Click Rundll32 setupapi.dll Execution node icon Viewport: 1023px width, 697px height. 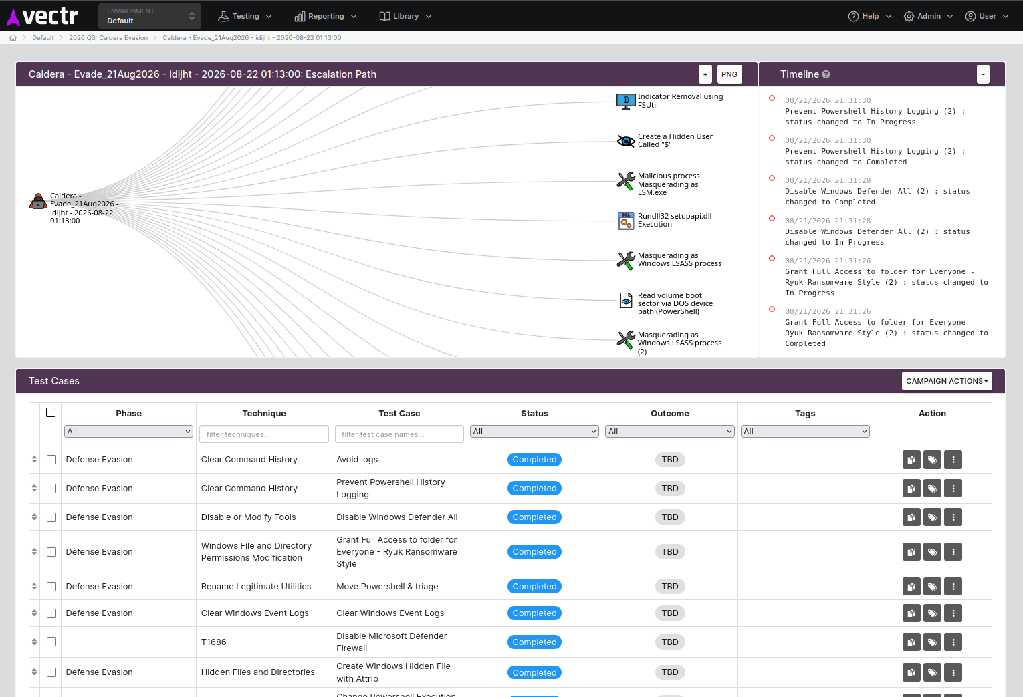click(x=626, y=221)
